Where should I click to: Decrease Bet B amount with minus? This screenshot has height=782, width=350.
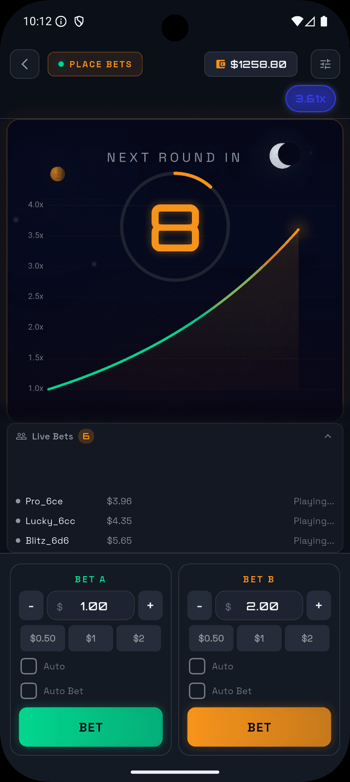(200, 606)
